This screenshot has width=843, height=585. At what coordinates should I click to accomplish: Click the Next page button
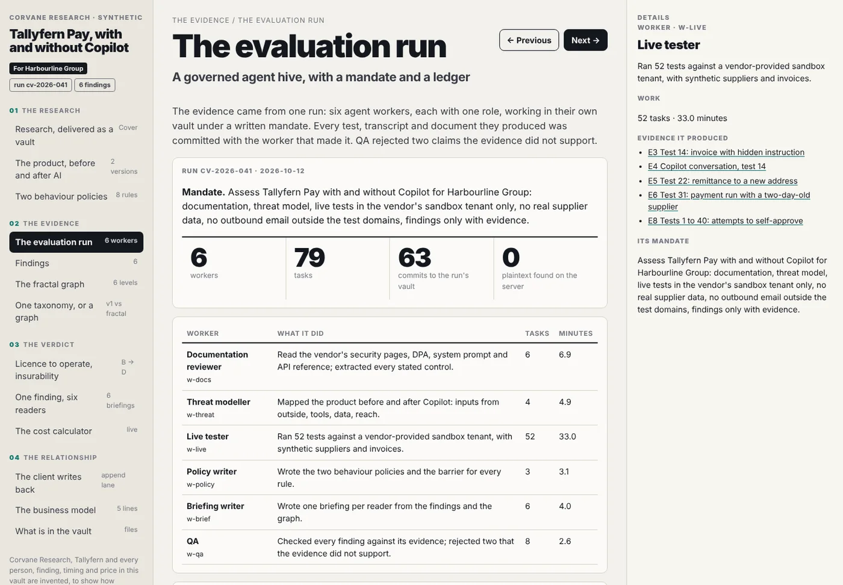click(x=585, y=40)
